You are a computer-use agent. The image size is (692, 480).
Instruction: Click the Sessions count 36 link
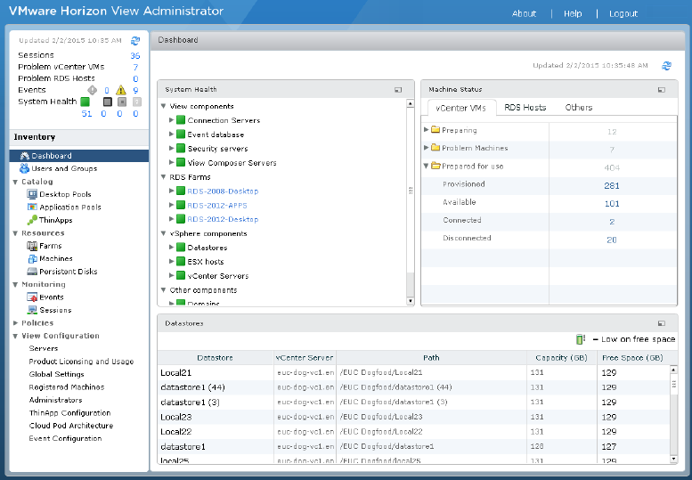[134, 55]
